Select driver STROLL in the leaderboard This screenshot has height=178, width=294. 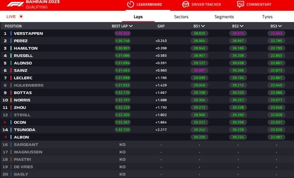tap(22, 115)
